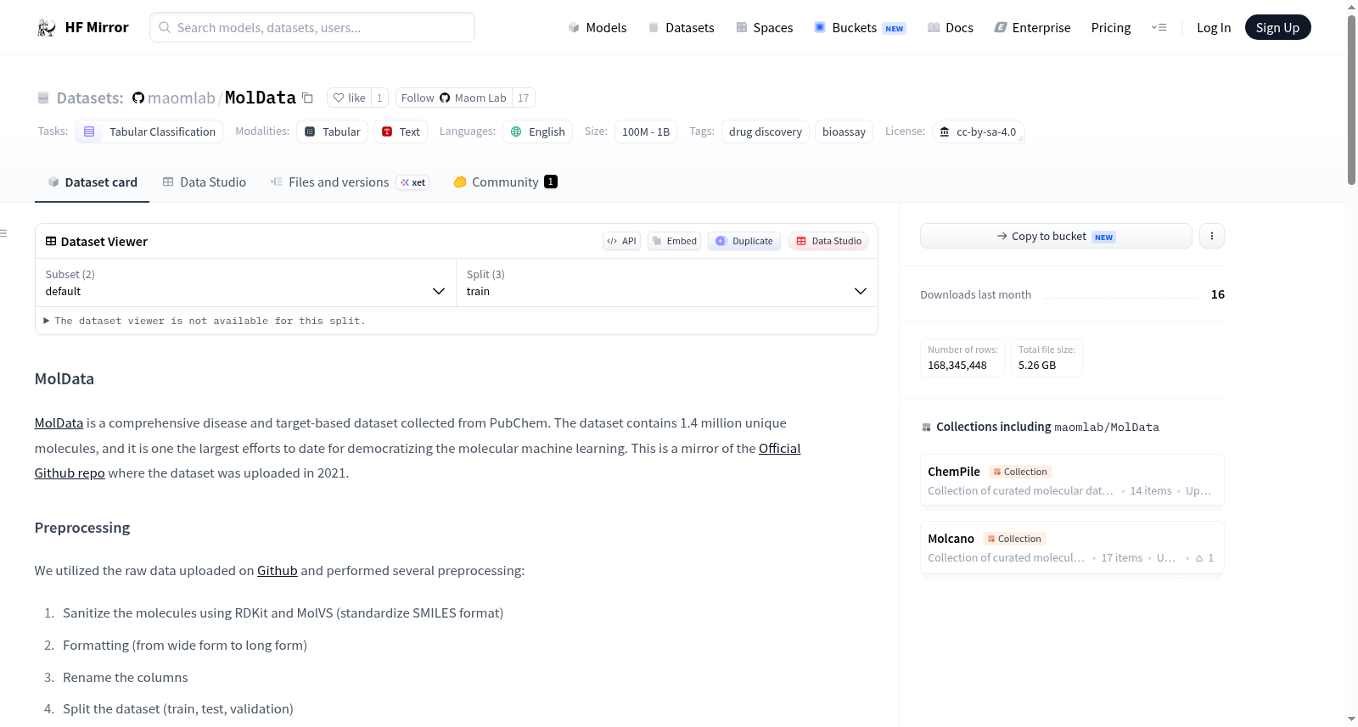The image size is (1358, 727).
Task: Go to Spaces
Action: 764,27
